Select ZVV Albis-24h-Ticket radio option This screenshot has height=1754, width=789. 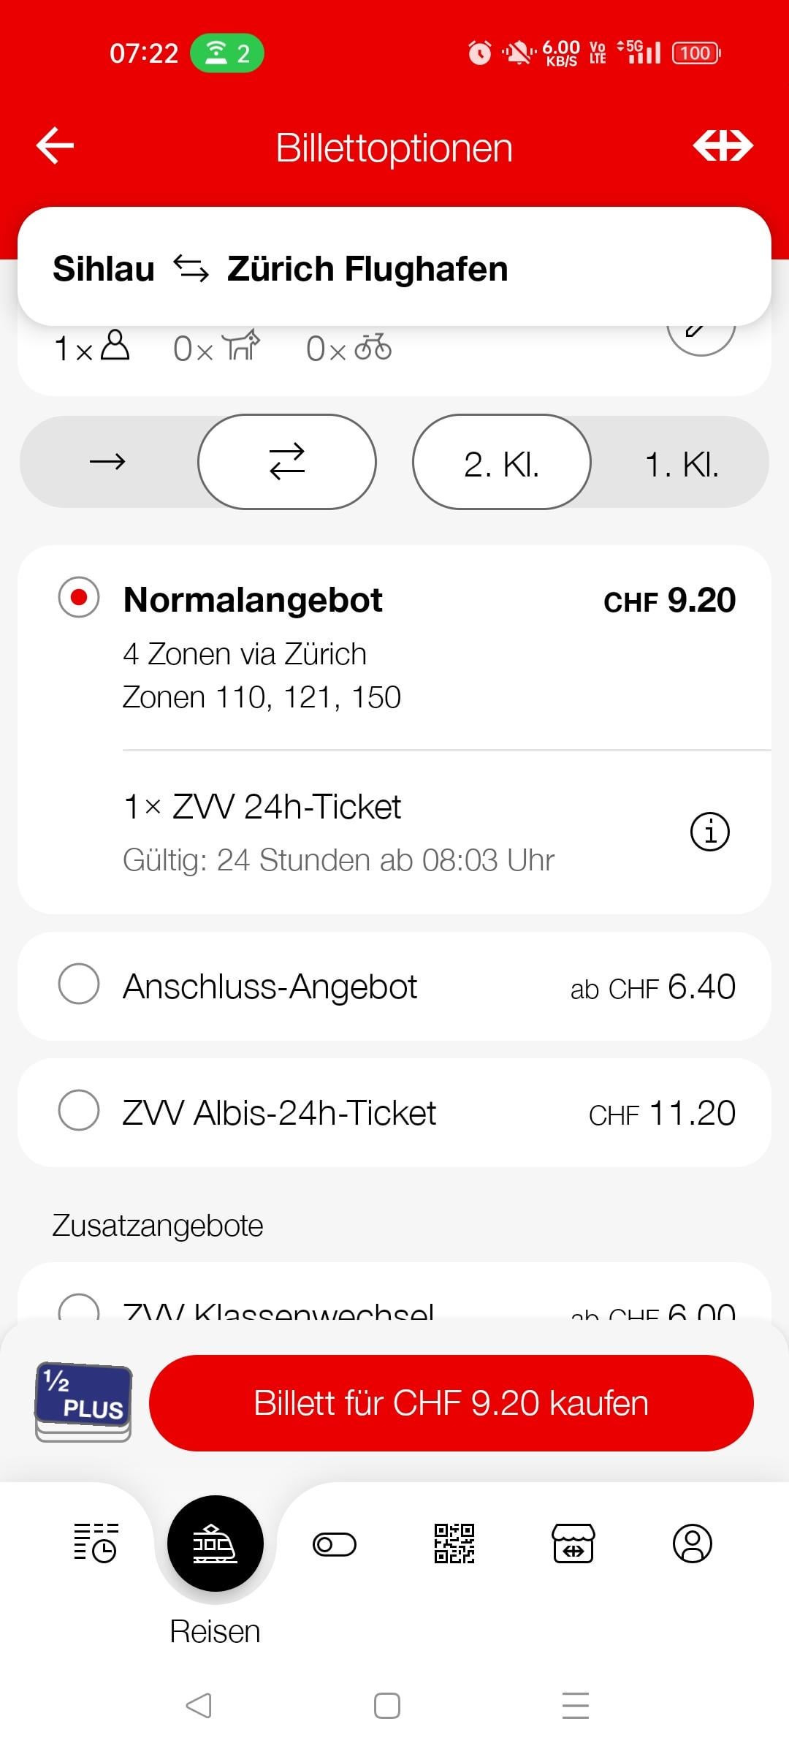[x=79, y=1110]
